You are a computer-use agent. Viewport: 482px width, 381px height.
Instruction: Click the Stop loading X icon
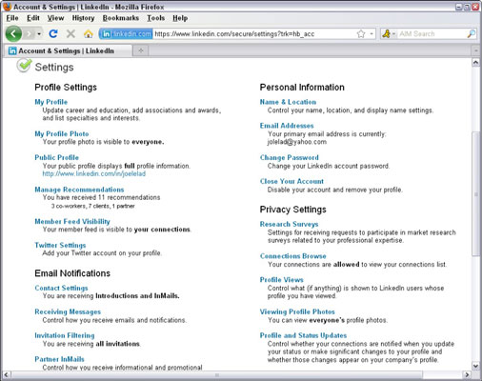(70, 33)
